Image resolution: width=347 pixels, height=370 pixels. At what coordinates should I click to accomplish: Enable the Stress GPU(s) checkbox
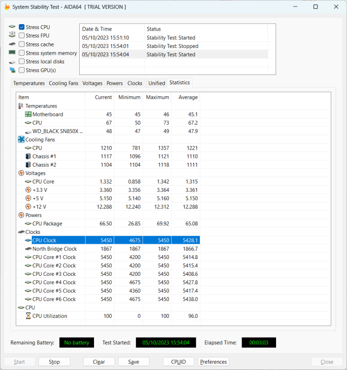point(22,70)
